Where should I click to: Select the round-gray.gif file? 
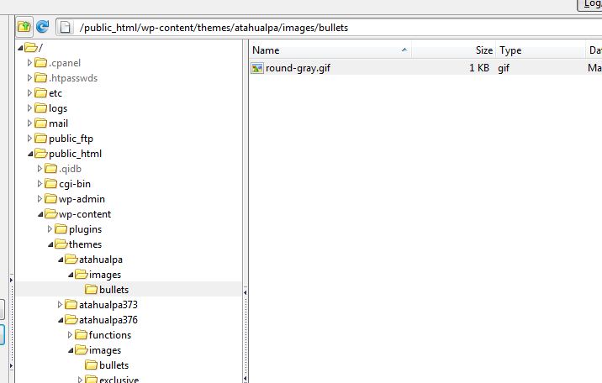point(298,68)
